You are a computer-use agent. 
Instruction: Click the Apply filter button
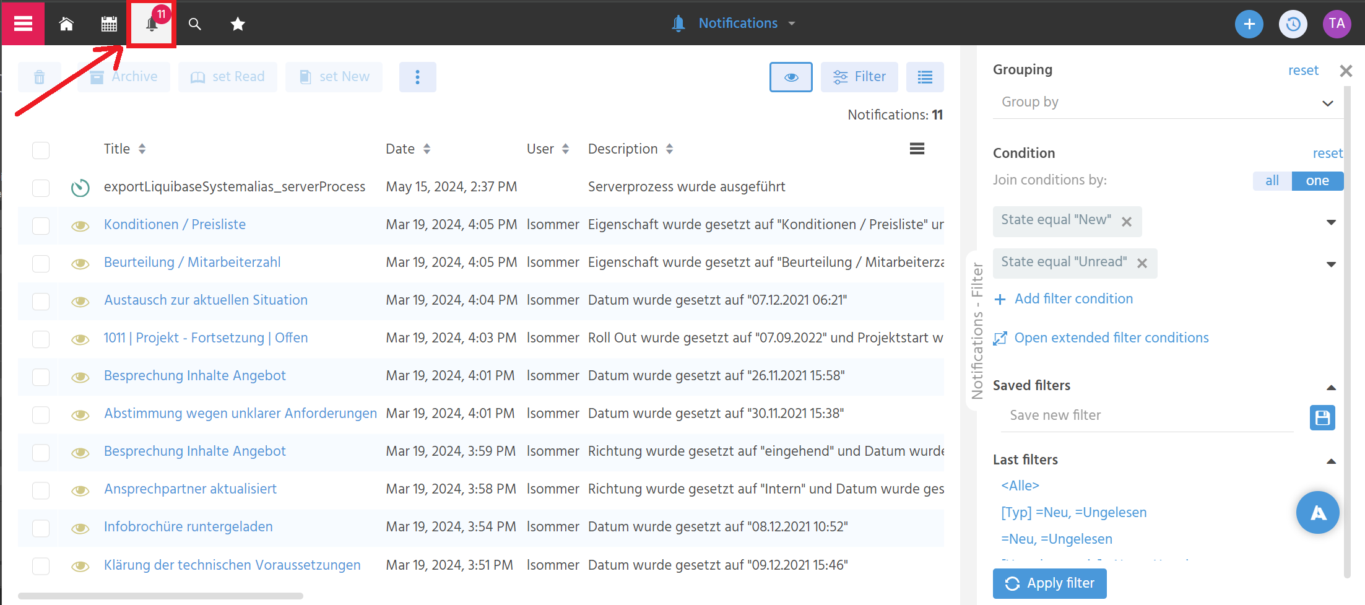(1049, 583)
